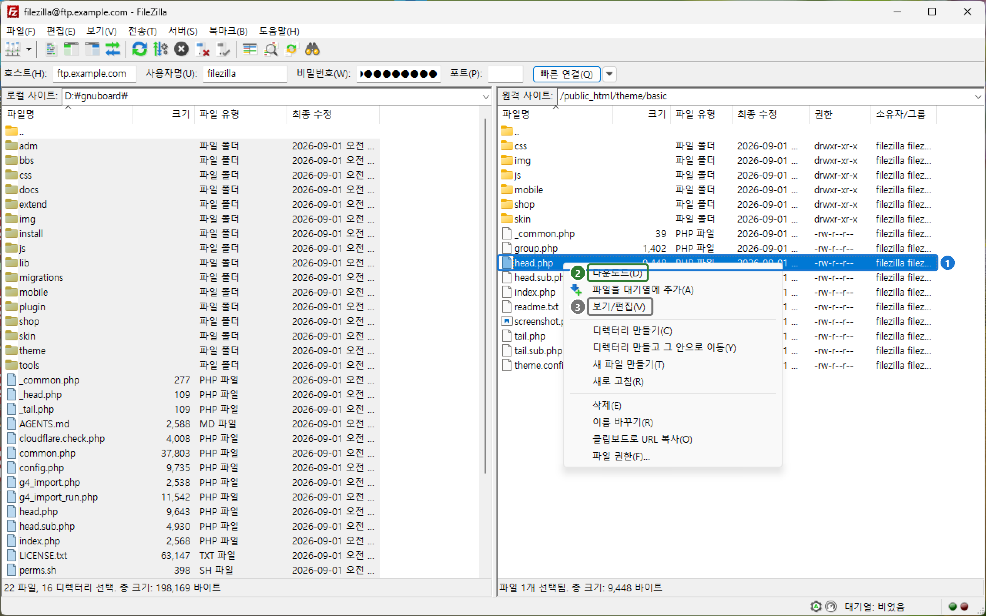Toggle message log display icon
The height and width of the screenshot is (616, 986).
[51, 49]
